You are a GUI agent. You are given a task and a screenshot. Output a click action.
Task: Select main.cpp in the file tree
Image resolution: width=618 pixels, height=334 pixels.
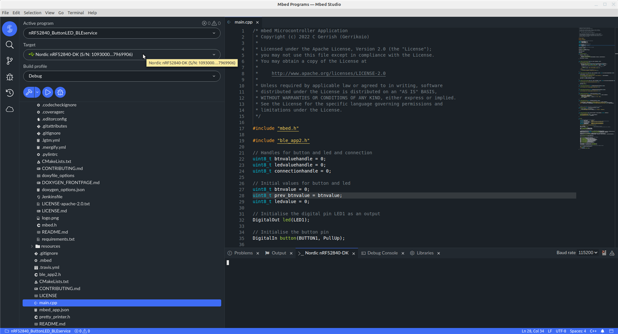coord(122,303)
